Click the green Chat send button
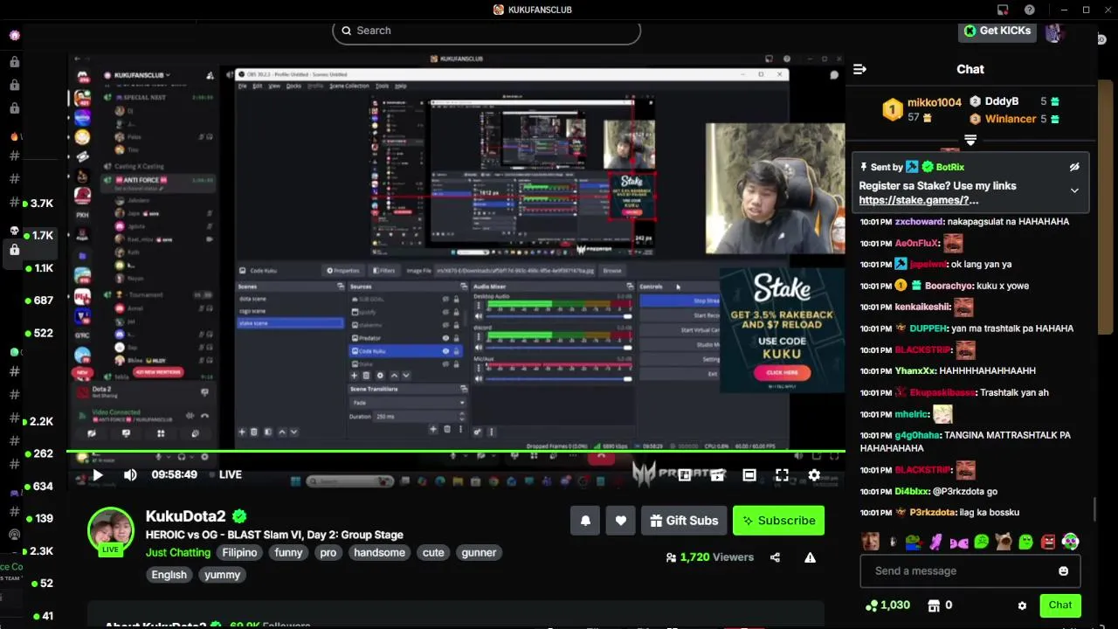1118x629 pixels. (1060, 605)
